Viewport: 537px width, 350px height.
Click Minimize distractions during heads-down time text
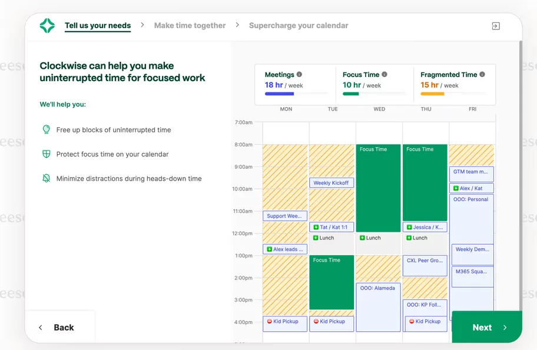(x=129, y=178)
